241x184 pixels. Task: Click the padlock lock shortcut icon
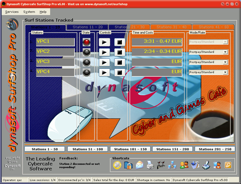[129, 165]
